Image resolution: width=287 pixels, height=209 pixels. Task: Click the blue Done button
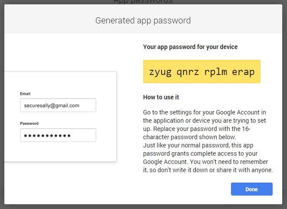pos(251,189)
